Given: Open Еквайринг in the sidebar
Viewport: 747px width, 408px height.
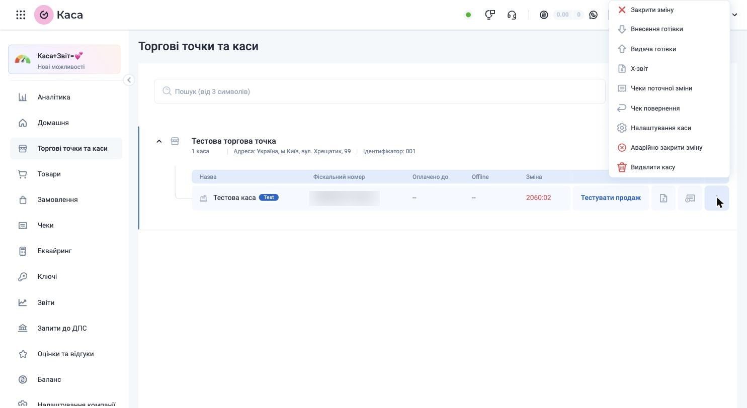Looking at the screenshot, I should pos(66,251).
